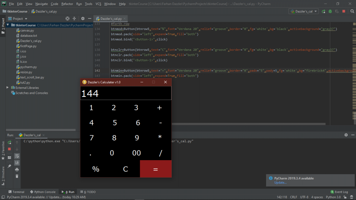
Task: Open the Dazzler's_cal run configuration dropdown
Action: click(304, 11)
